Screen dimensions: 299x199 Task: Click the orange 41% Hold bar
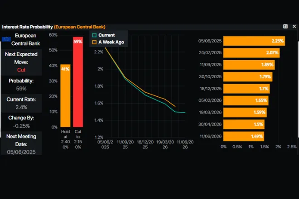click(65, 95)
